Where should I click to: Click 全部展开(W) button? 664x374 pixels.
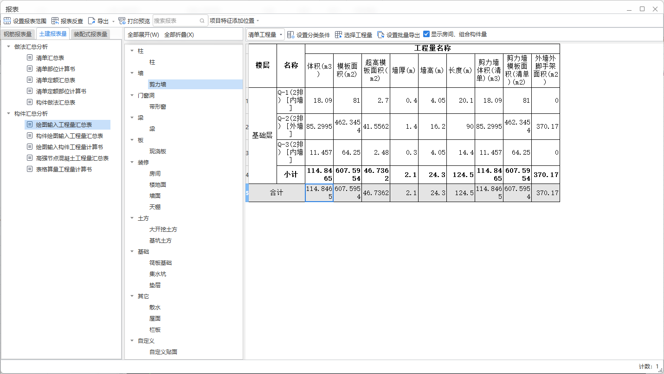(143, 35)
